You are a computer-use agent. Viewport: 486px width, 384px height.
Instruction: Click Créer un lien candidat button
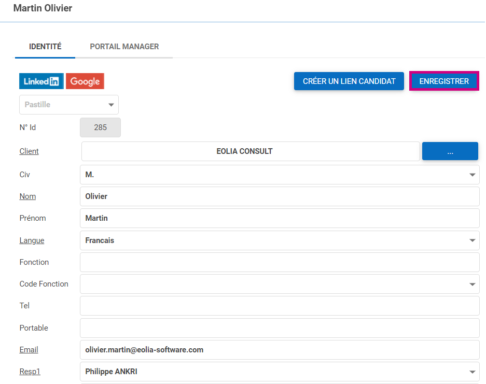click(x=349, y=81)
